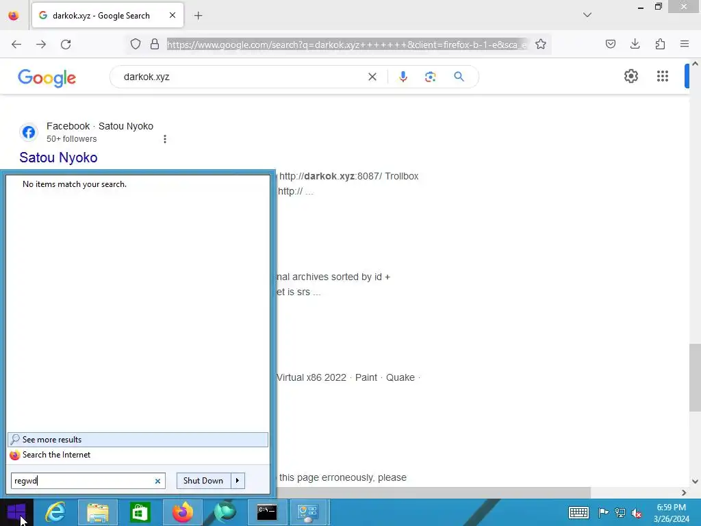Open Google quick settings gear
Image resolution: width=701 pixels, height=526 pixels.
pos(630,76)
